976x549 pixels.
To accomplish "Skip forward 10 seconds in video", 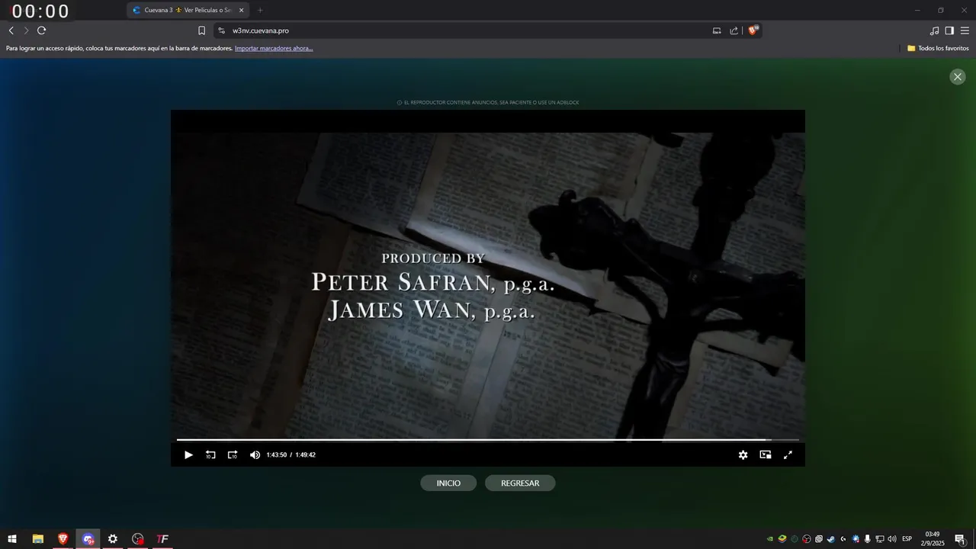I will pyautogui.click(x=233, y=454).
